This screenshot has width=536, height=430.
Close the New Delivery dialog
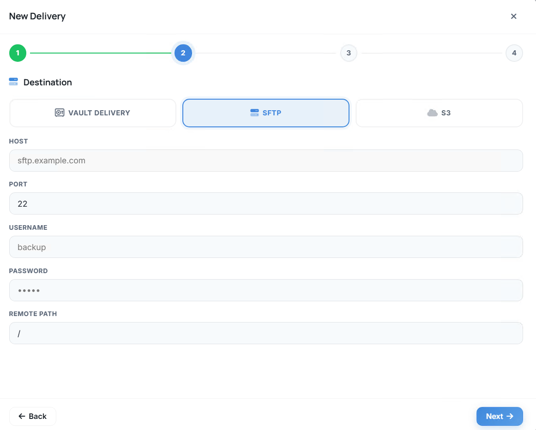(x=513, y=17)
